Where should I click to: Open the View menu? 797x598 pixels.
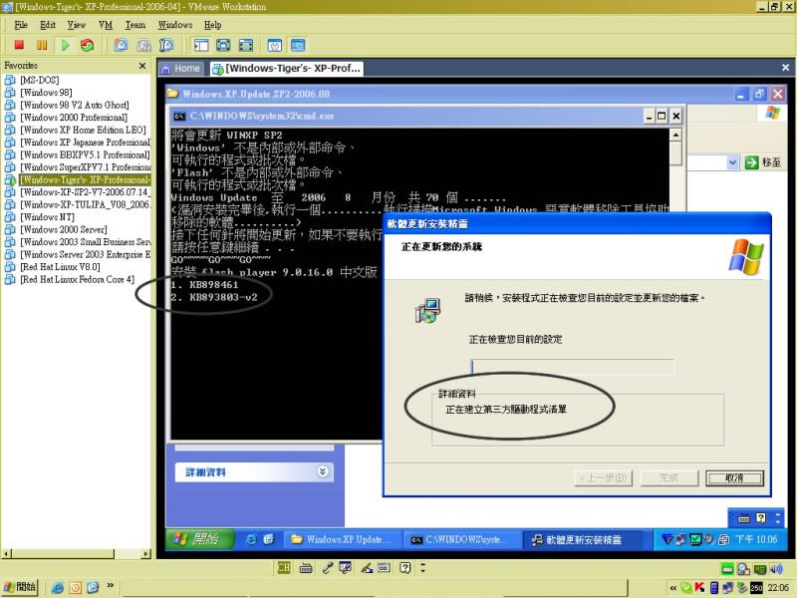(x=77, y=25)
